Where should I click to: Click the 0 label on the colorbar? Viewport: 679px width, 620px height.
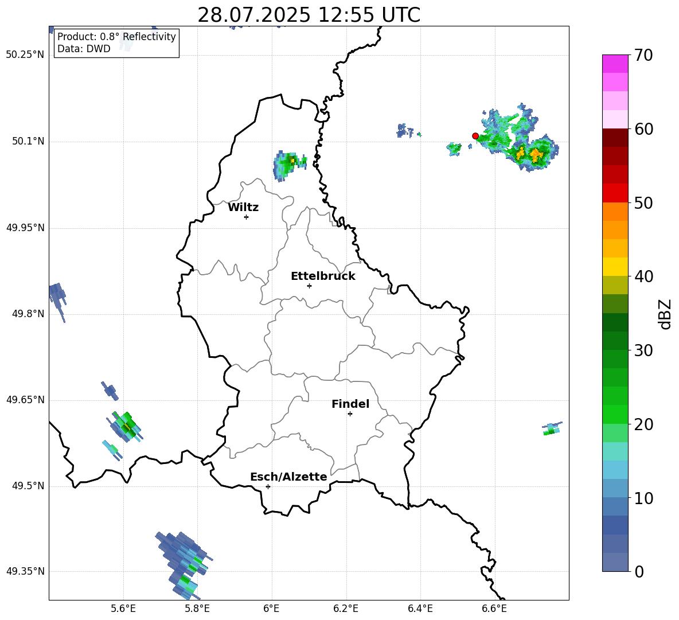(x=639, y=571)
